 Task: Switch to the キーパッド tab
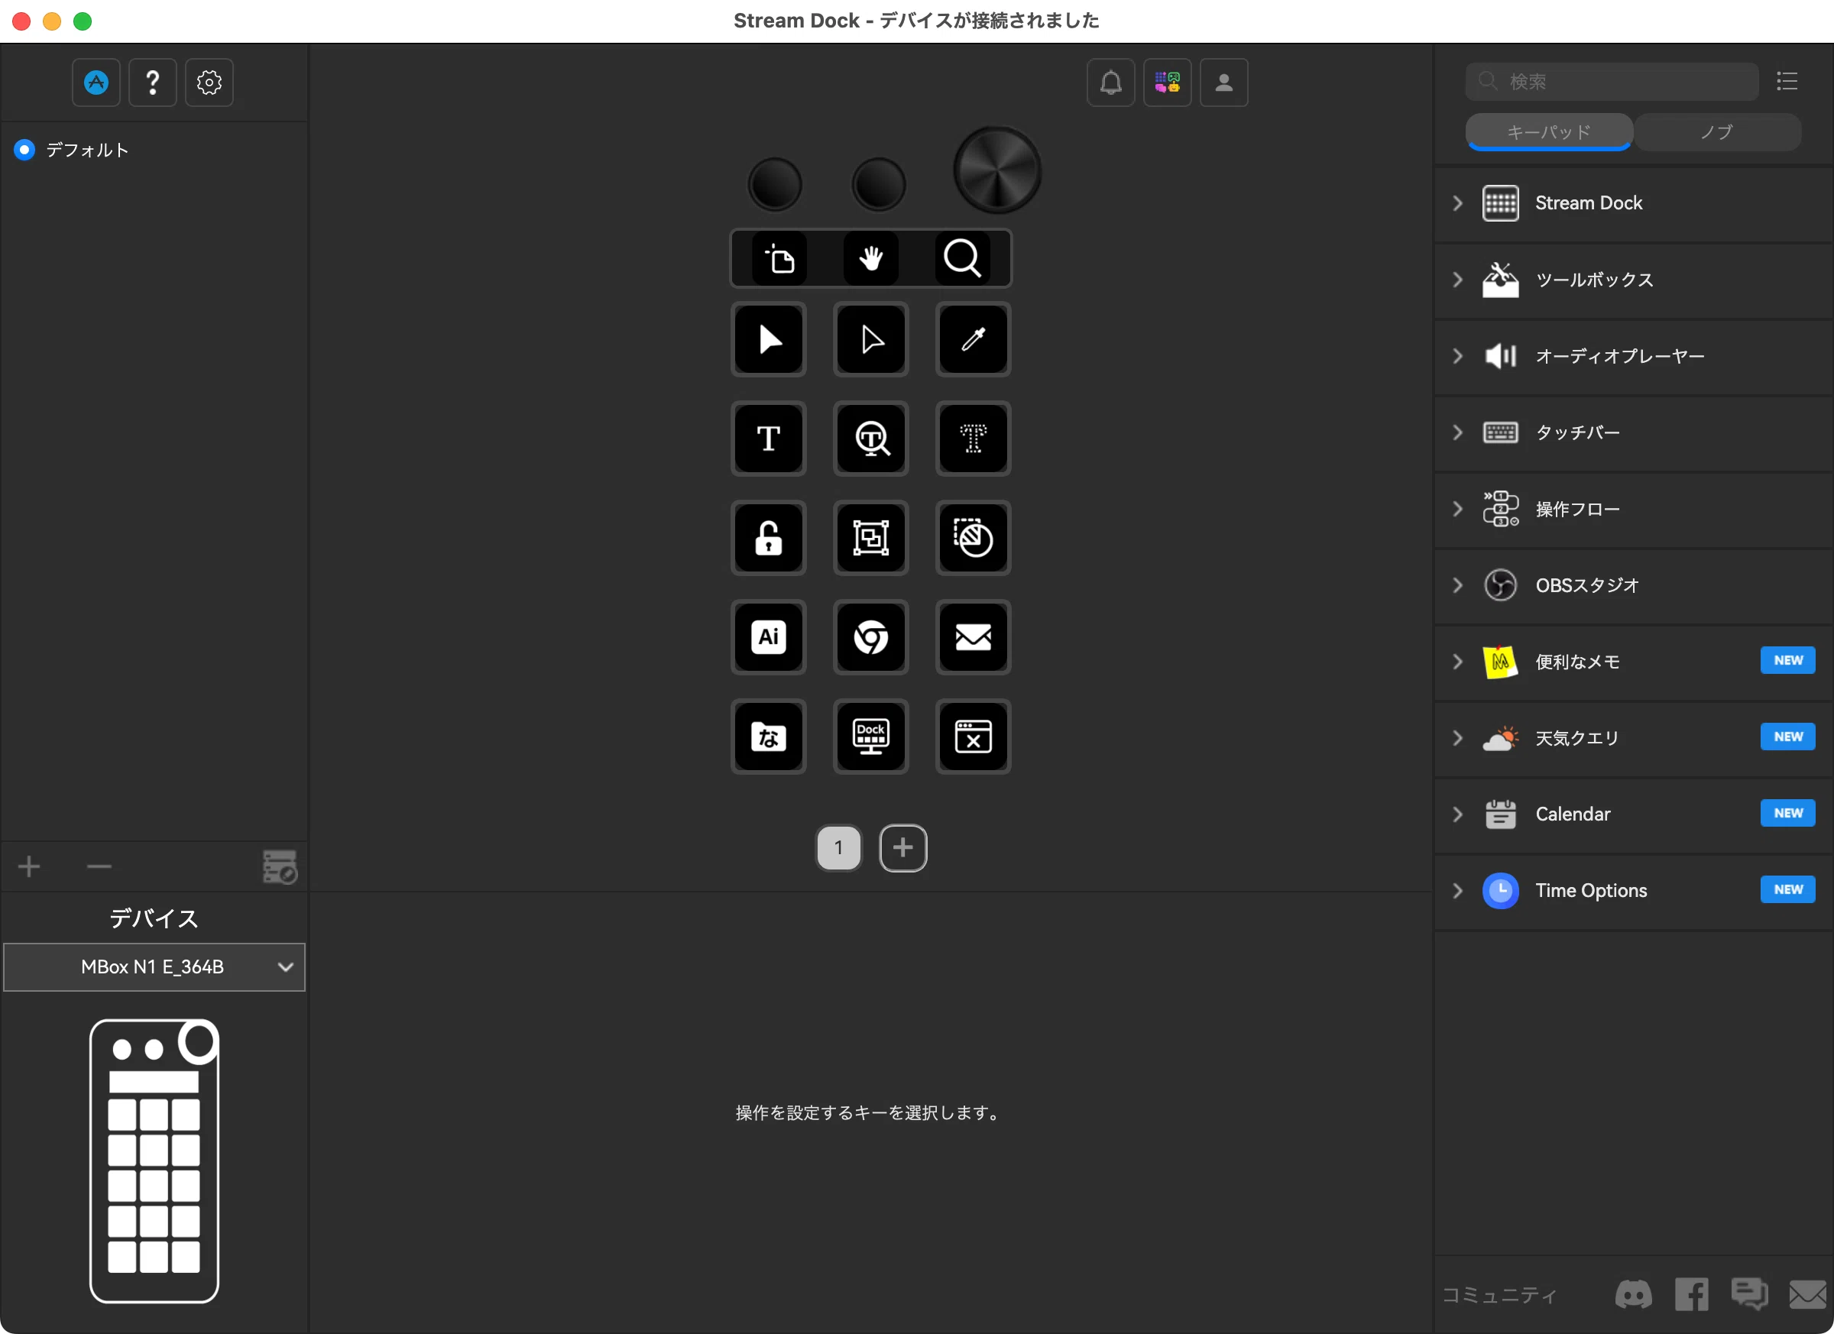point(1548,131)
